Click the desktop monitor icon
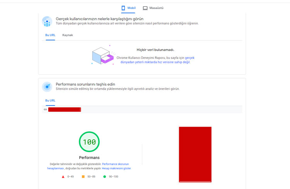The image size is (290, 189). pyautogui.click(x=145, y=8)
